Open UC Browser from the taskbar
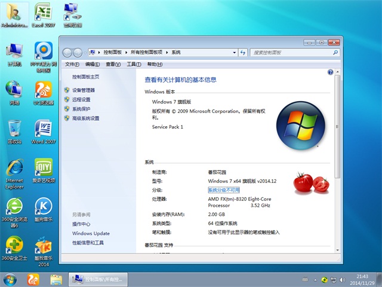Screen dimensions: 382x287 [33, 280]
